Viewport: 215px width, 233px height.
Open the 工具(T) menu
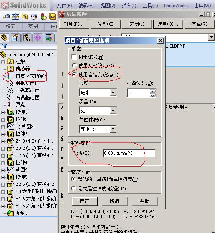tap(150, 6)
